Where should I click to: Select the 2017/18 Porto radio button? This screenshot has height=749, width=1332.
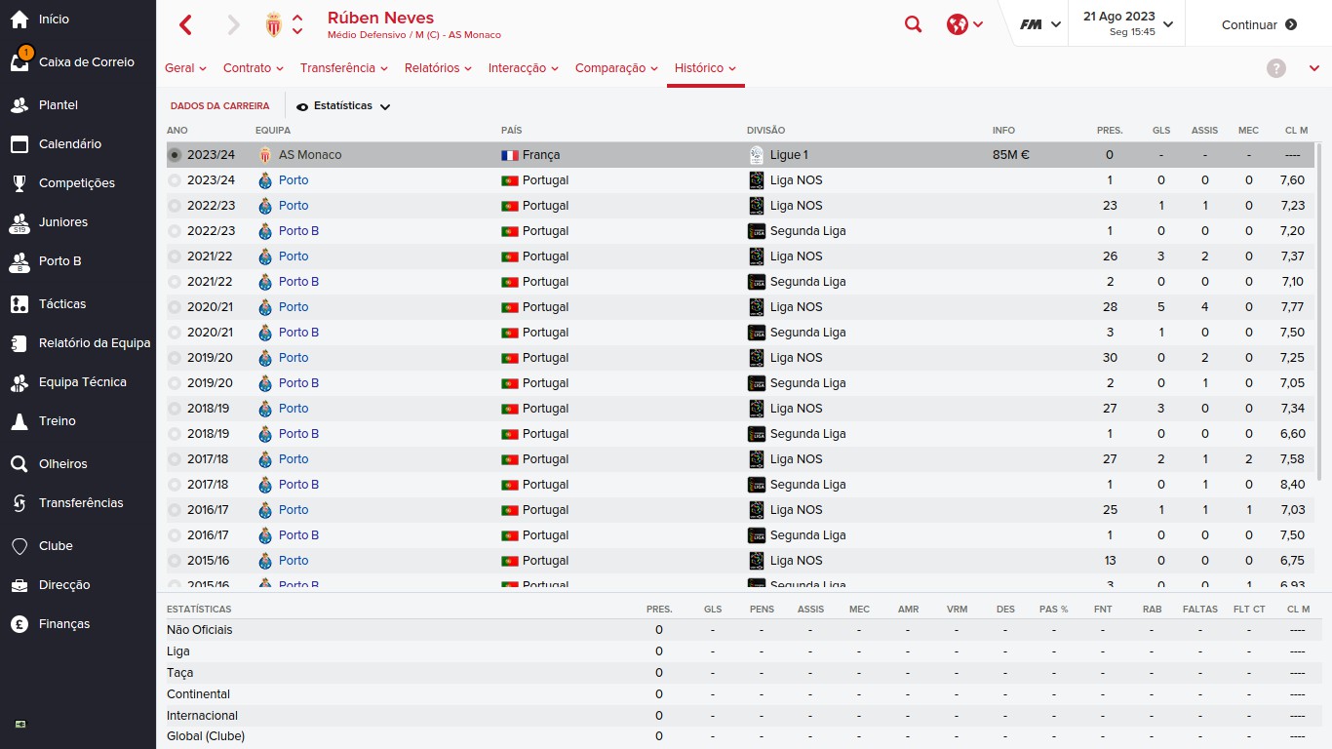tap(175, 459)
